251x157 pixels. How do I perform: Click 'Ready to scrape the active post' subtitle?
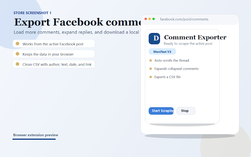(188, 44)
